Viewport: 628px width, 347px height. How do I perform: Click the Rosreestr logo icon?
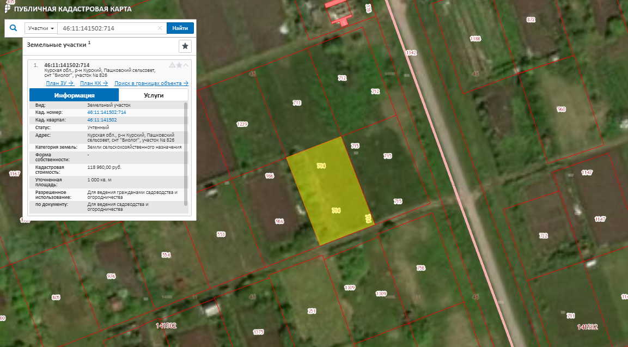(7, 8)
